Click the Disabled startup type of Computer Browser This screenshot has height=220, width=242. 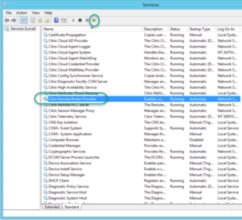(x=196, y=140)
